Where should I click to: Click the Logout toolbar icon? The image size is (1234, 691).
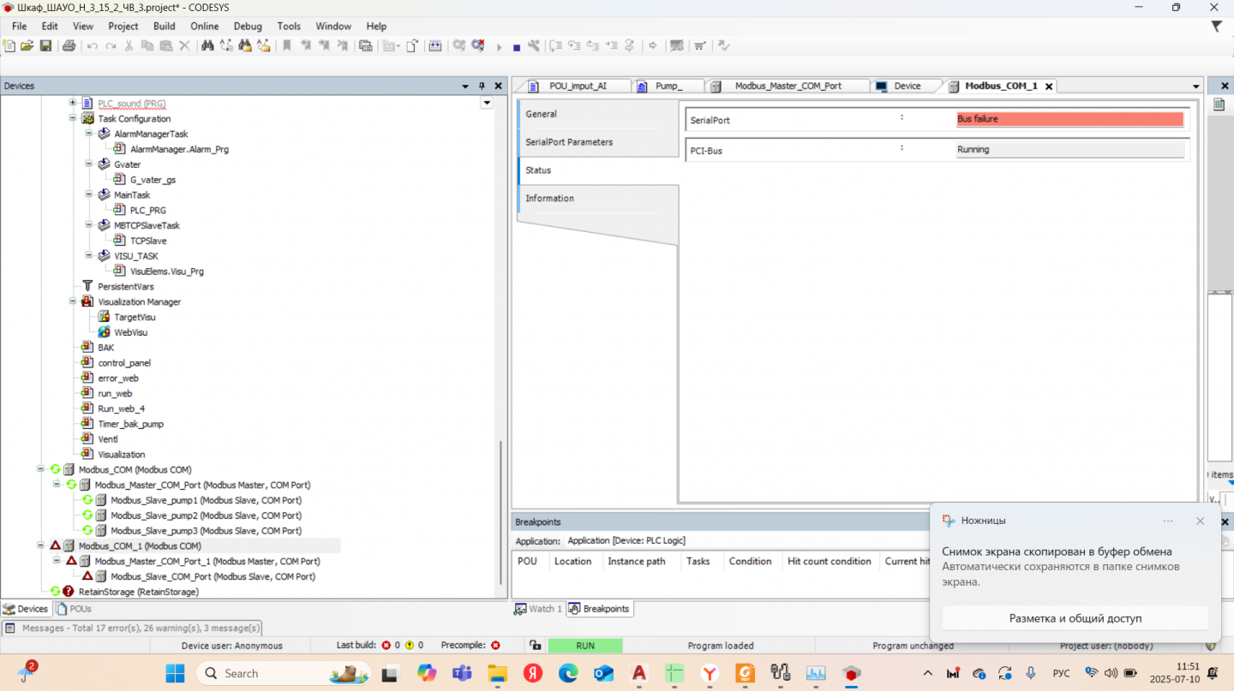(478, 45)
